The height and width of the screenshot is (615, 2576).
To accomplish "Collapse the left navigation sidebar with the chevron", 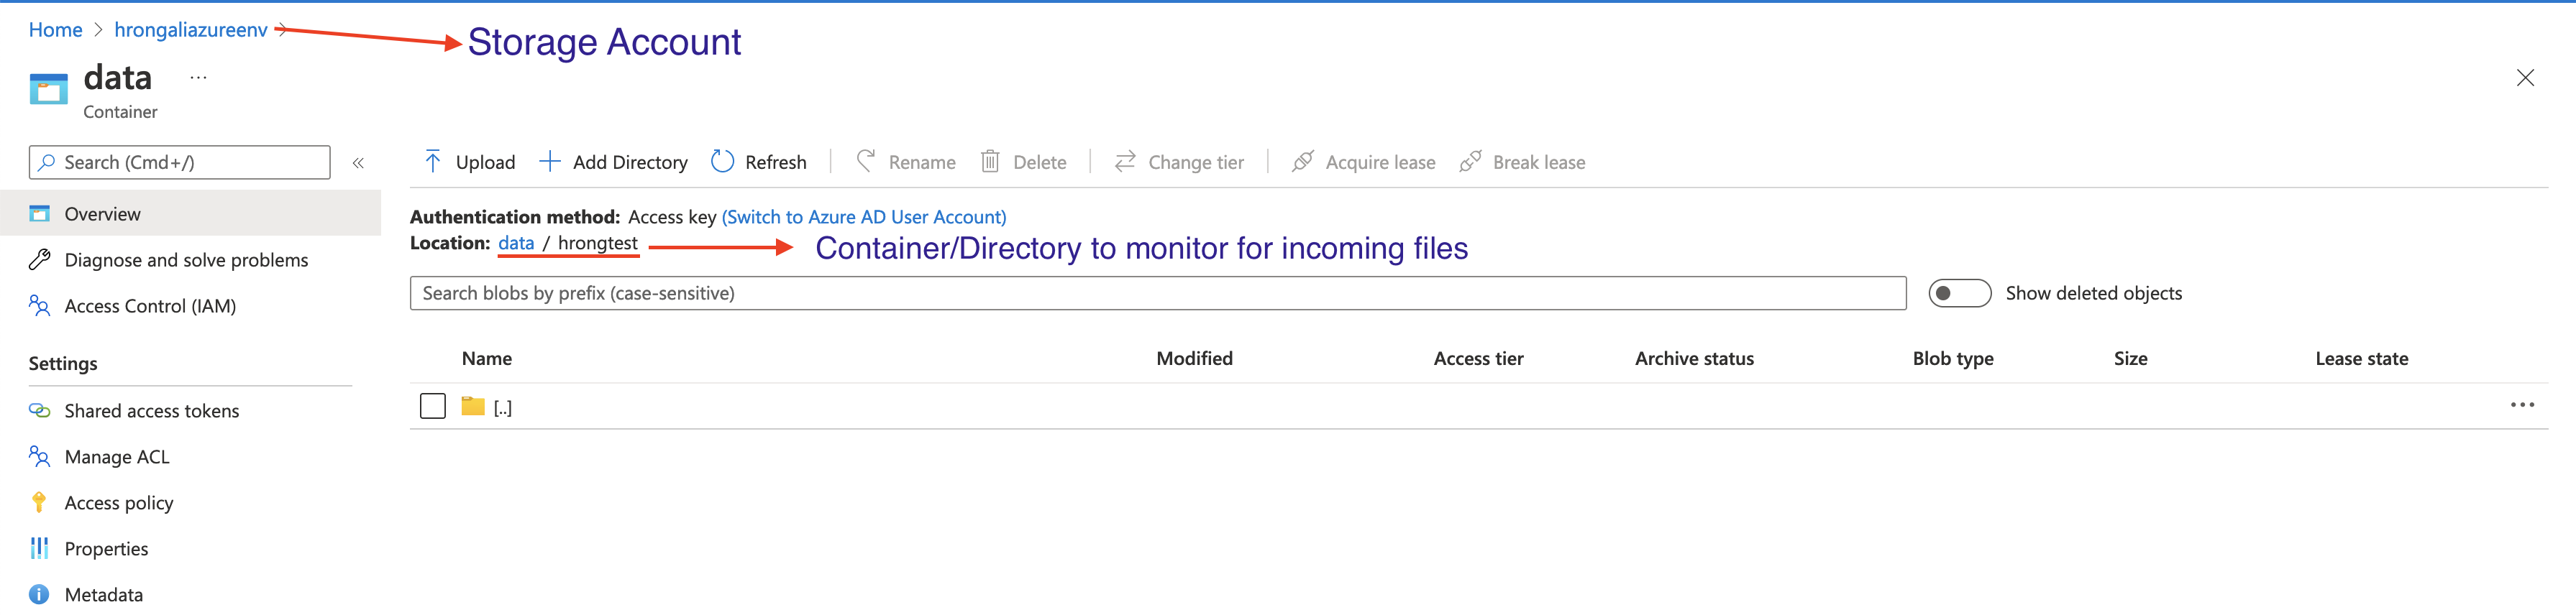I will [x=358, y=162].
